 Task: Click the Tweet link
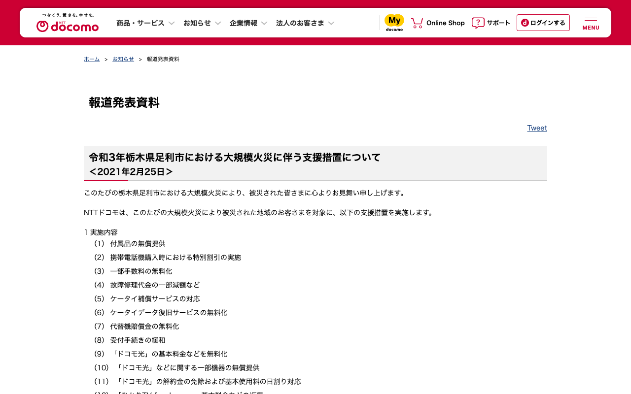(x=537, y=128)
